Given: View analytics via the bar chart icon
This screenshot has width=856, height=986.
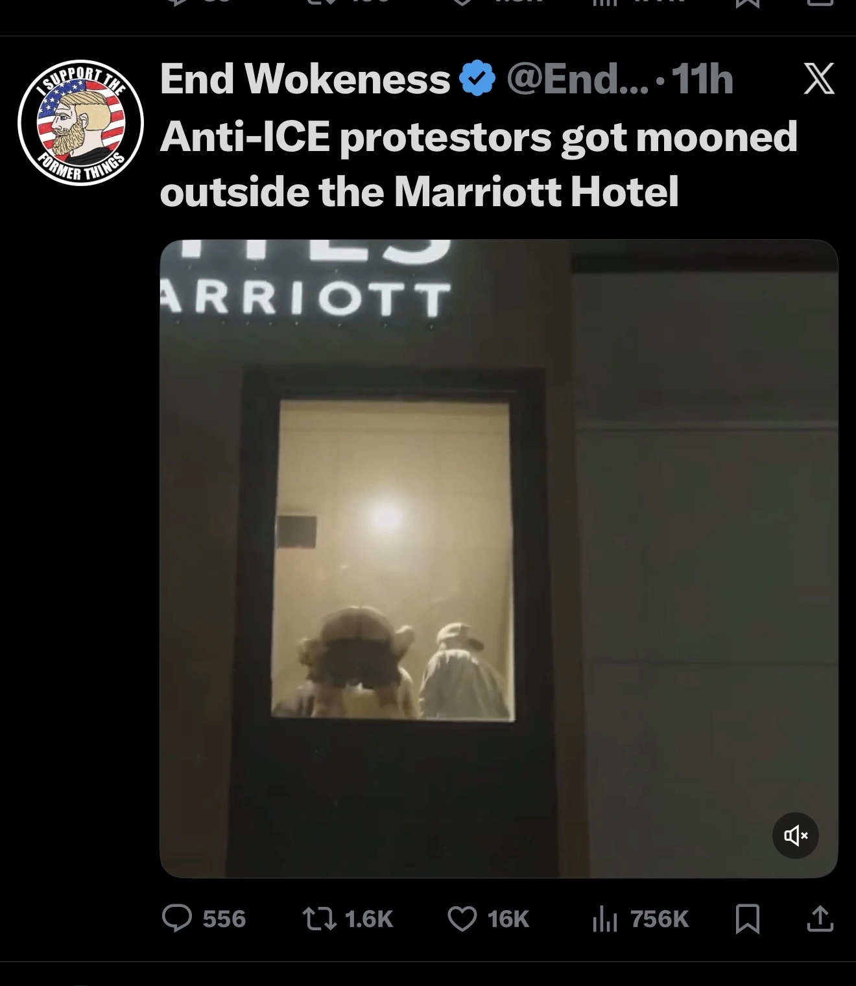Looking at the screenshot, I should tap(604, 919).
